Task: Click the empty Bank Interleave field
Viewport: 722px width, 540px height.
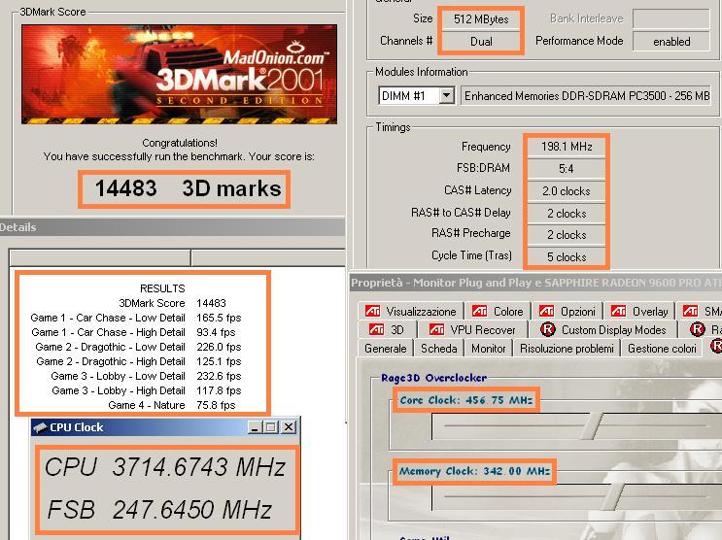Action: [x=671, y=18]
